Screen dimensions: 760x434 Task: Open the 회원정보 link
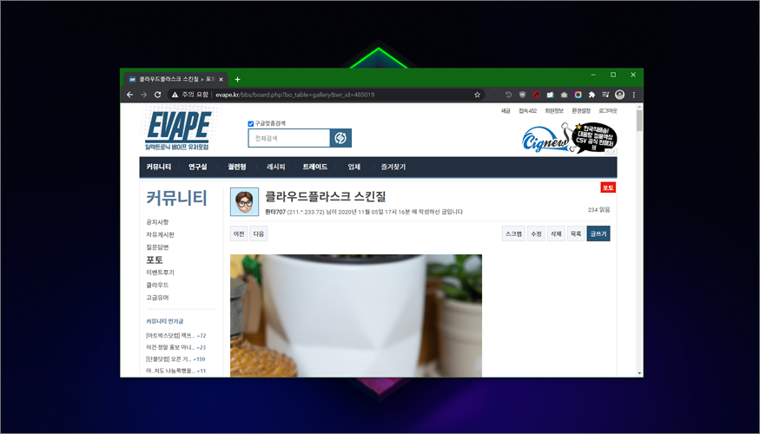pos(554,111)
